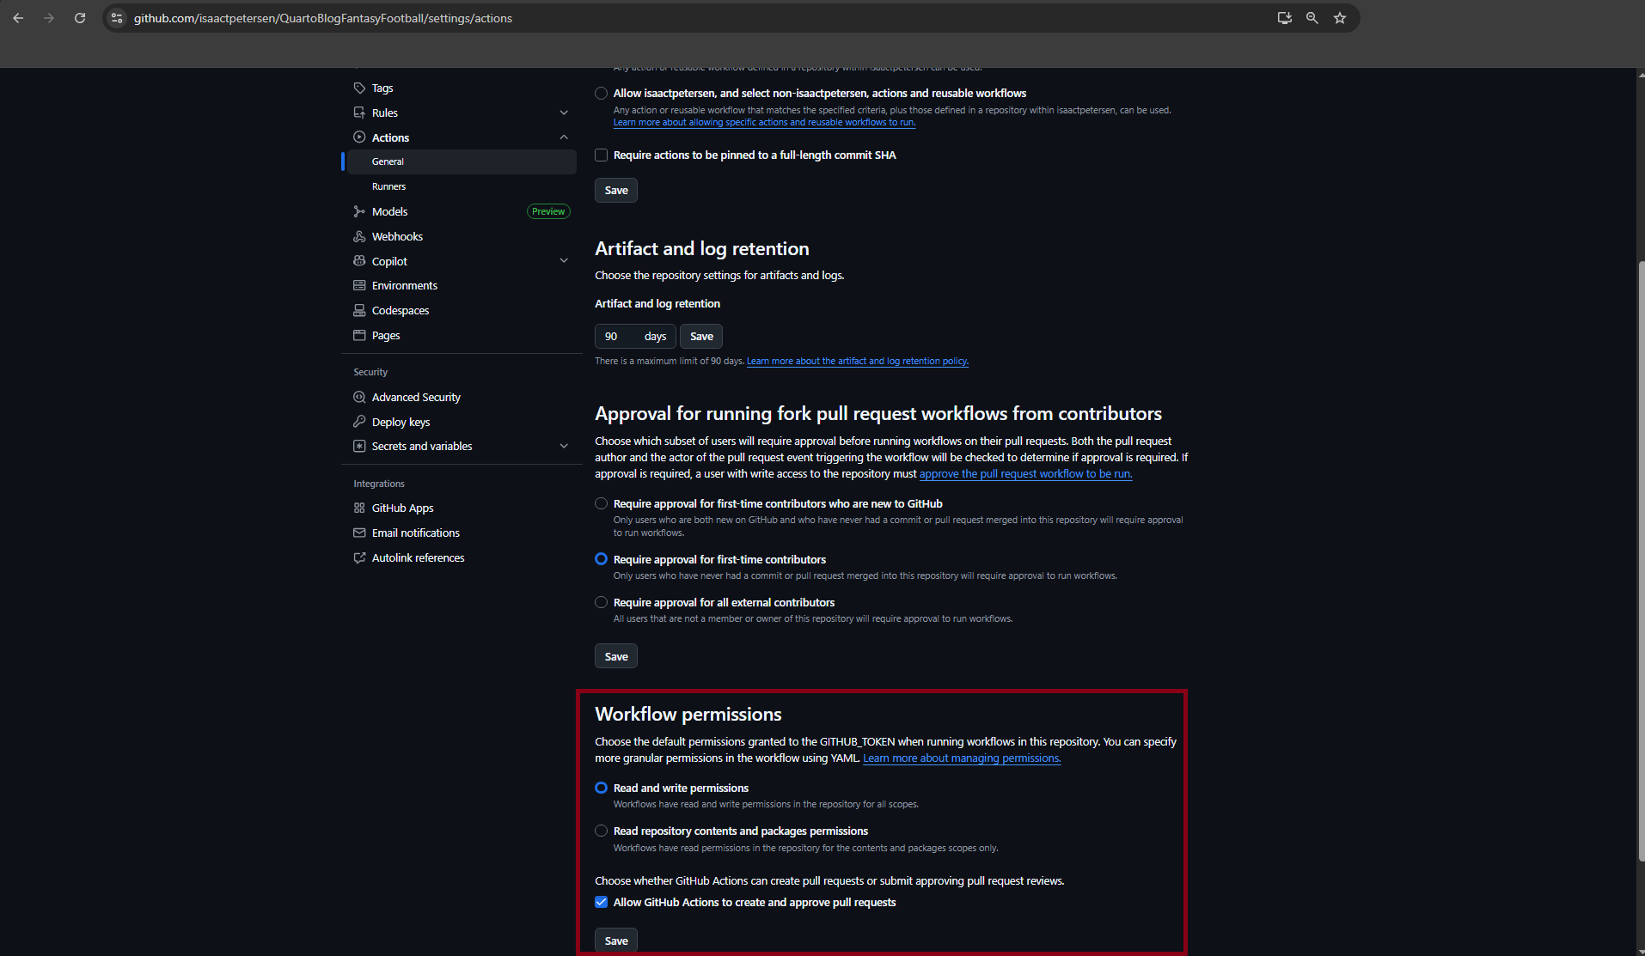The image size is (1645, 956).
Task: Click the Rules icon in sidebar
Action: tap(359, 113)
